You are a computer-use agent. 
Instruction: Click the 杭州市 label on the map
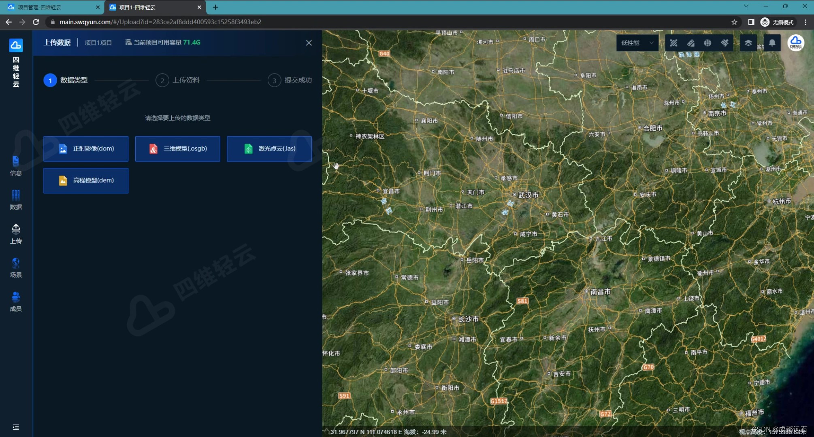pos(782,201)
